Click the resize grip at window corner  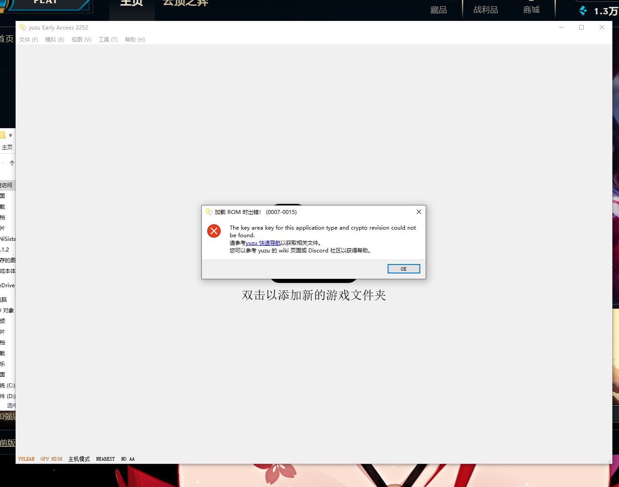pos(609,461)
